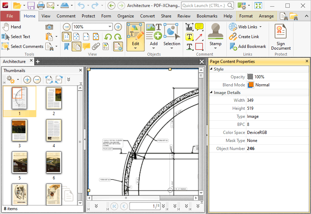Click the page number field
The height and width of the screenshot is (214, 311).
[x=145, y=206]
